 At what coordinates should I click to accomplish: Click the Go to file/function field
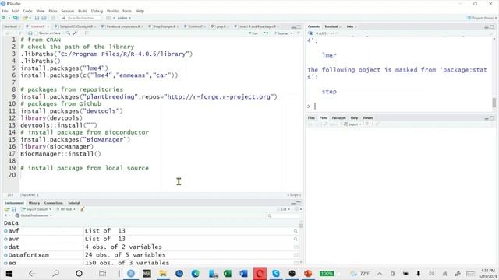click(x=81, y=18)
